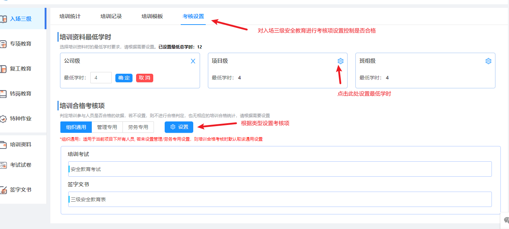Viewport: 509px width, 229px height.
Task: Click the 转岗教育 sidebar icon
Action: pos(3,94)
